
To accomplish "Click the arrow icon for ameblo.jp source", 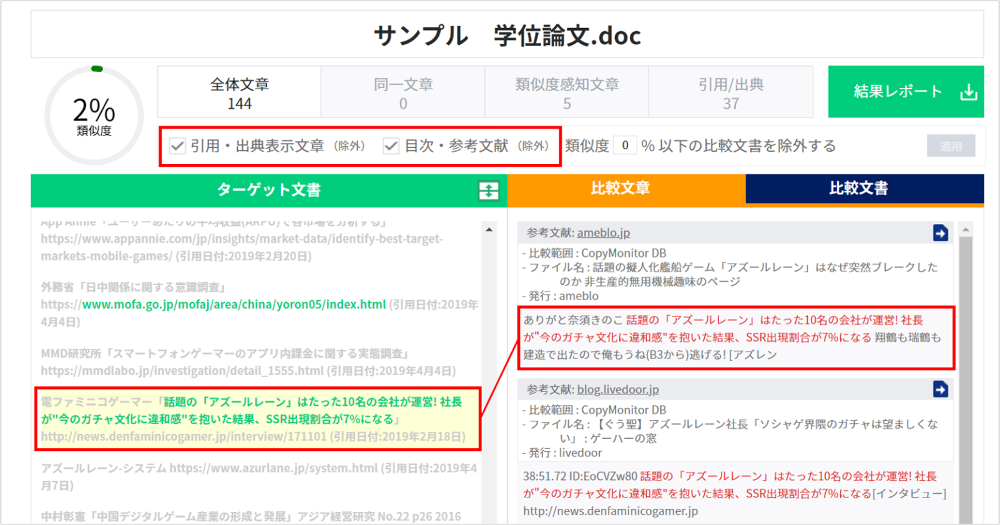I will point(940,233).
